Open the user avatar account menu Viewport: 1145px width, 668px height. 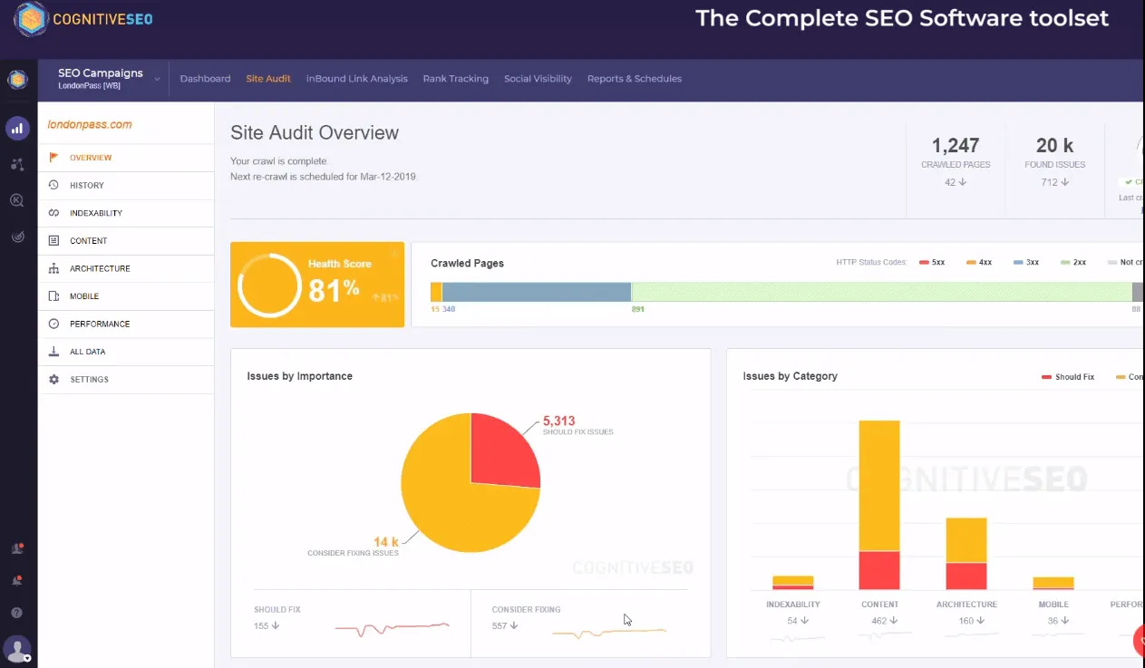pyautogui.click(x=17, y=649)
